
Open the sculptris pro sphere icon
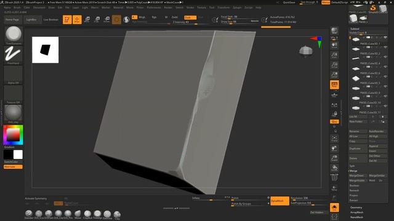tap(126, 20)
